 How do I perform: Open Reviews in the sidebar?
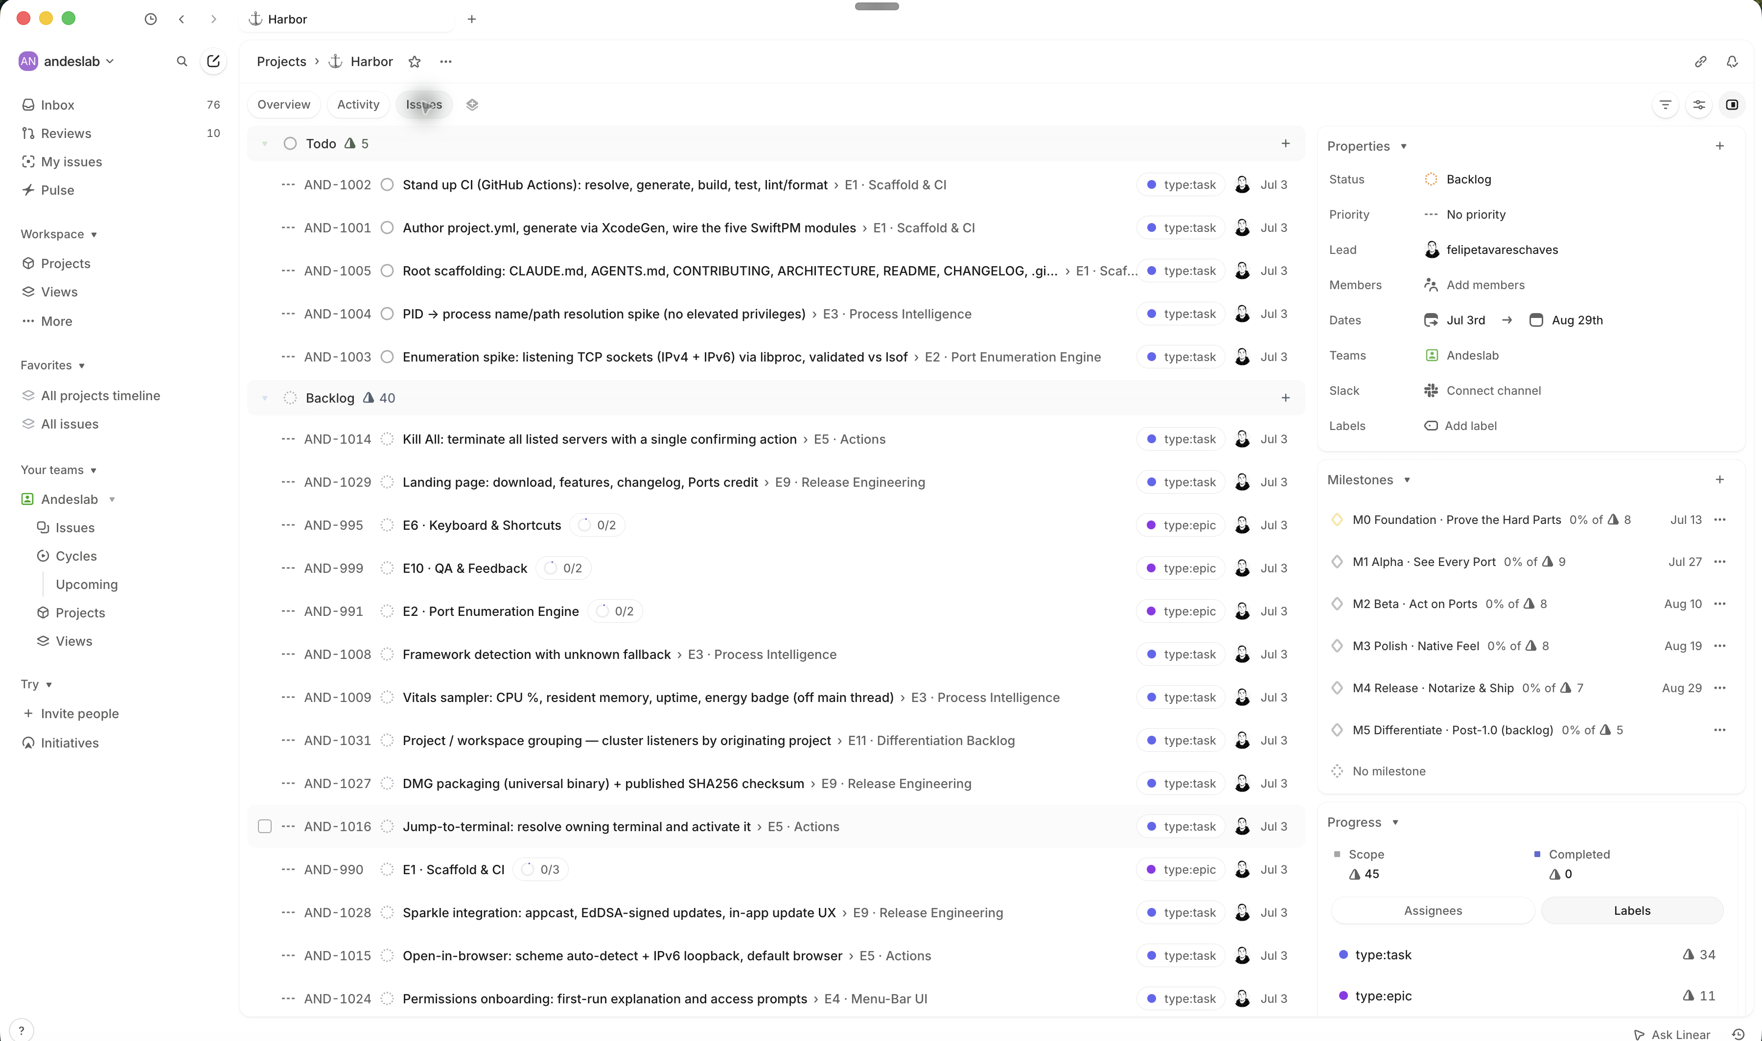(121, 133)
